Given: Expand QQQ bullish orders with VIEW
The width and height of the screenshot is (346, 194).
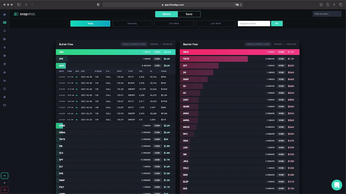Looking at the screenshot, I should click(x=157, y=52).
